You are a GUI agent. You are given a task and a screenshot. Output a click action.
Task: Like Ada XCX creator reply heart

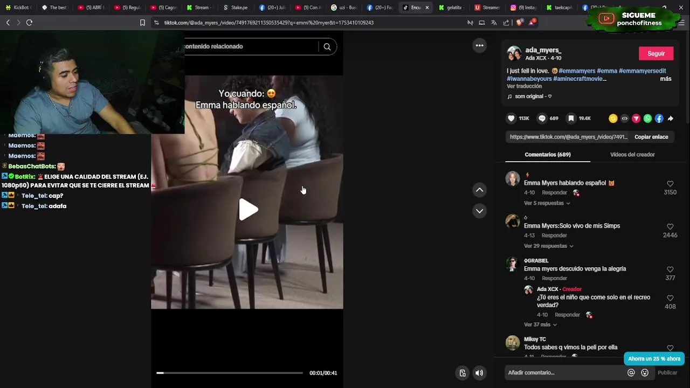pyautogui.click(x=670, y=298)
